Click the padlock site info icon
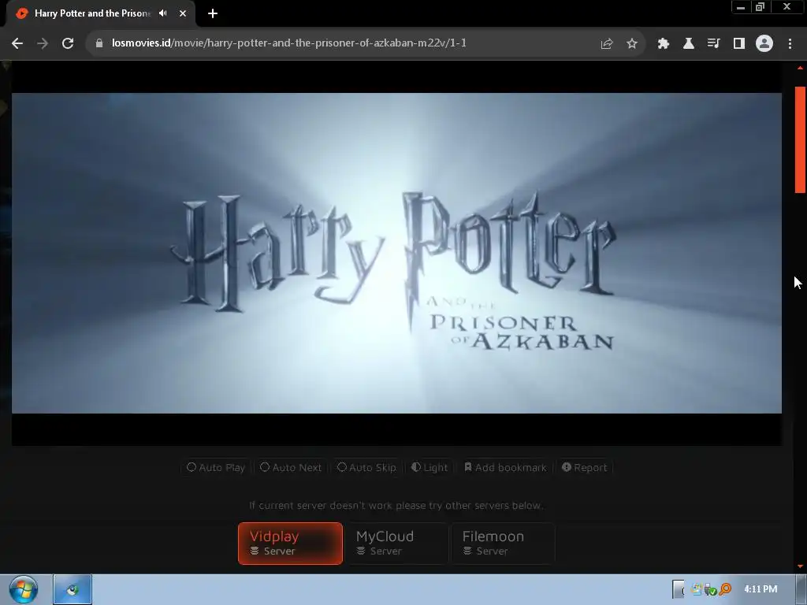The width and height of the screenshot is (807, 605). (x=99, y=43)
